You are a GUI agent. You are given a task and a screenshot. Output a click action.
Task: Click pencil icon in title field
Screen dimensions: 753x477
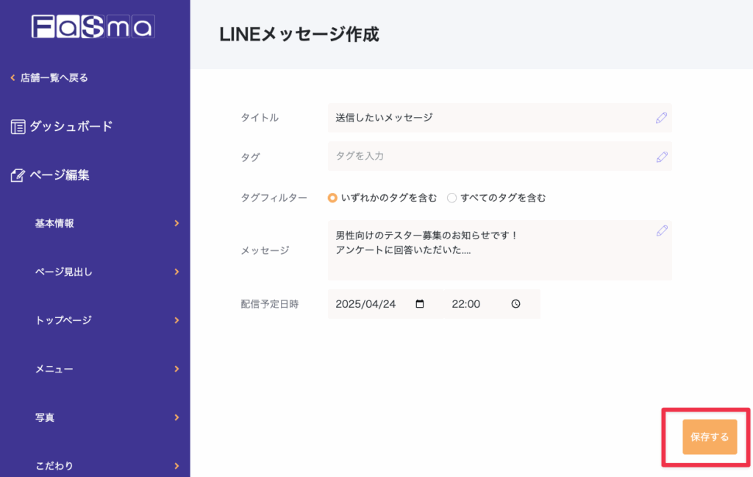(661, 118)
